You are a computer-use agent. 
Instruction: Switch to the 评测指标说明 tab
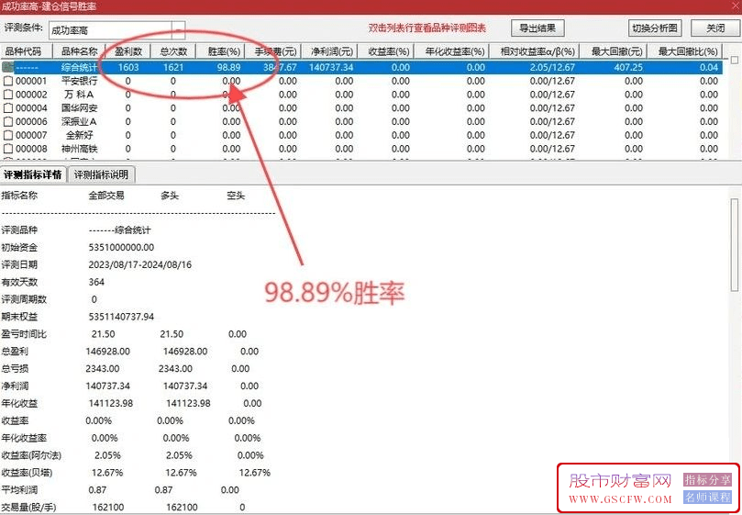coord(101,174)
